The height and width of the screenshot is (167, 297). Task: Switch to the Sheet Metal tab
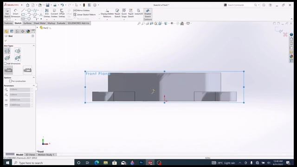[x=39, y=23]
